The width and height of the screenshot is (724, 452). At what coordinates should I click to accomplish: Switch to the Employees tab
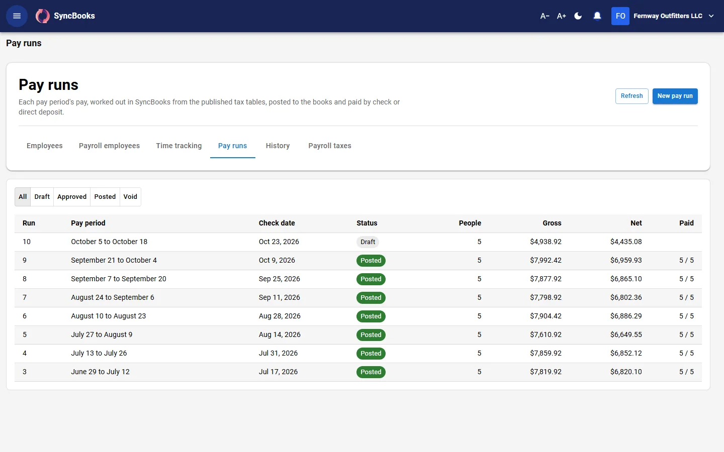point(45,146)
